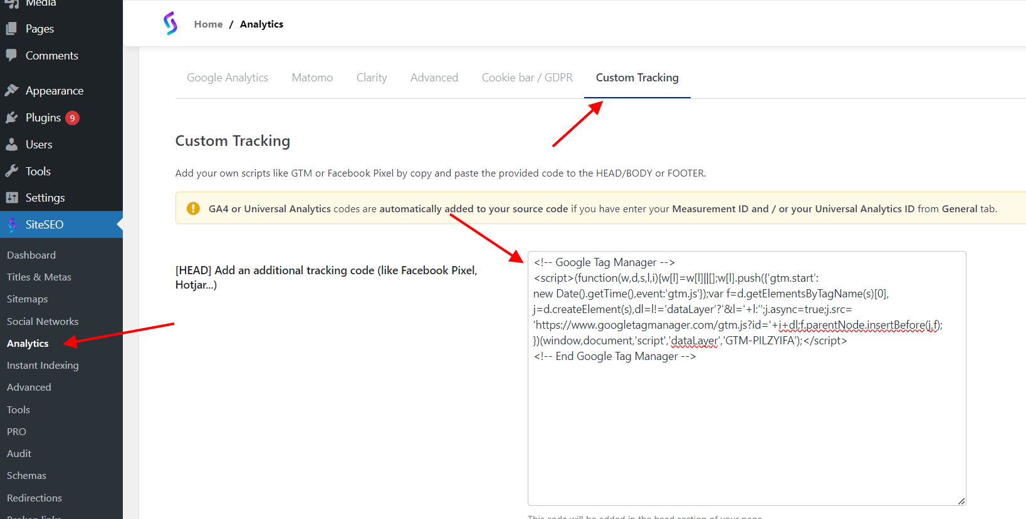1026x519 pixels.
Task: Go to the Home breadcrumb link
Action: pos(208,24)
